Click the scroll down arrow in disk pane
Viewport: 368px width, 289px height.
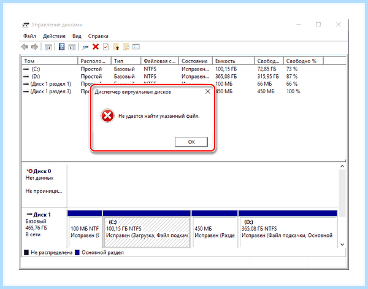click(x=342, y=244)
